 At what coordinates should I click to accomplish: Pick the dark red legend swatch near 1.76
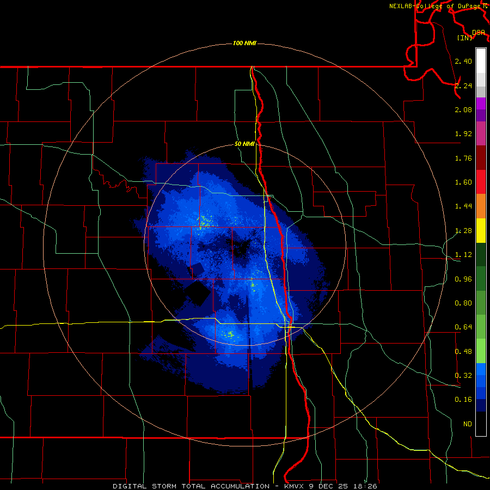tap(481, 157)
